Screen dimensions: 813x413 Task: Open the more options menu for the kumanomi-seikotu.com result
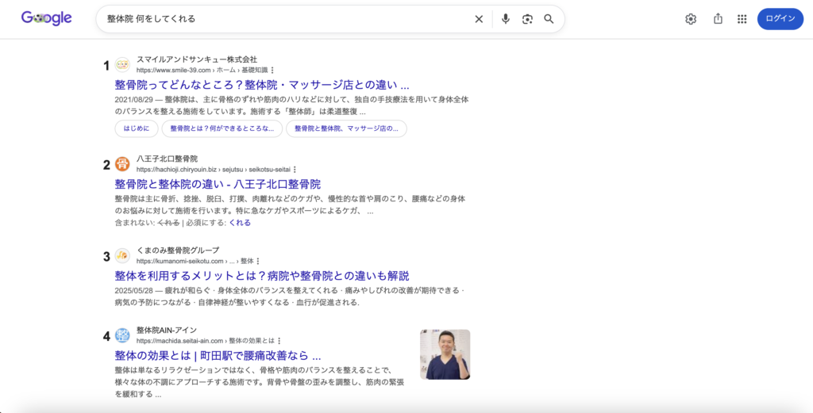point(258,262)
